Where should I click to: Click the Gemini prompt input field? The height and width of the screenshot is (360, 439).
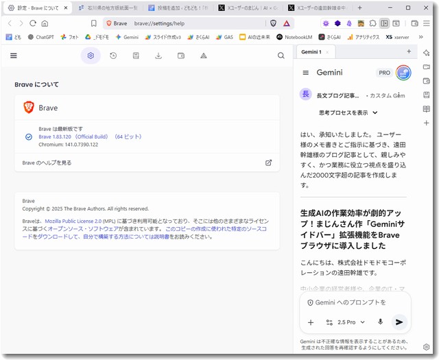point(353,302)
